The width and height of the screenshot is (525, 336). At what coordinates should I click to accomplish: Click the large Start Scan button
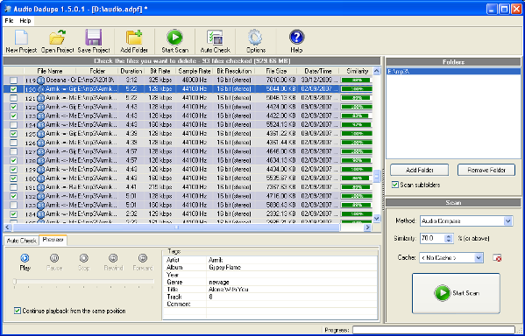(456, 293)
